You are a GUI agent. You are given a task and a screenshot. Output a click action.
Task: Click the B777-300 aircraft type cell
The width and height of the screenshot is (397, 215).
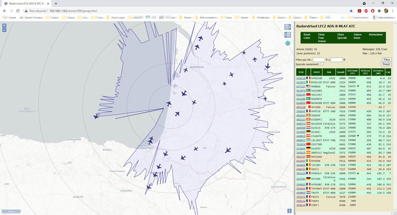(x=329, y=111)
